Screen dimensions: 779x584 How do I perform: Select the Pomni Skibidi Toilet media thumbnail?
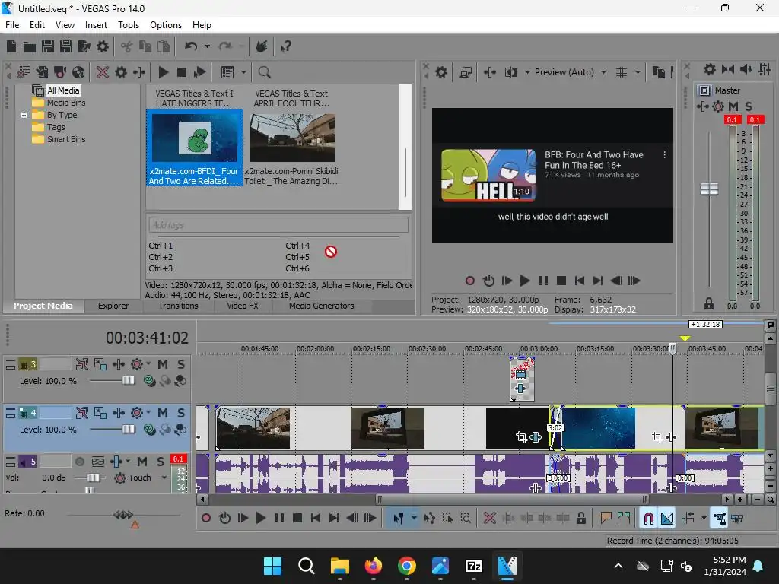coord(291,138)
